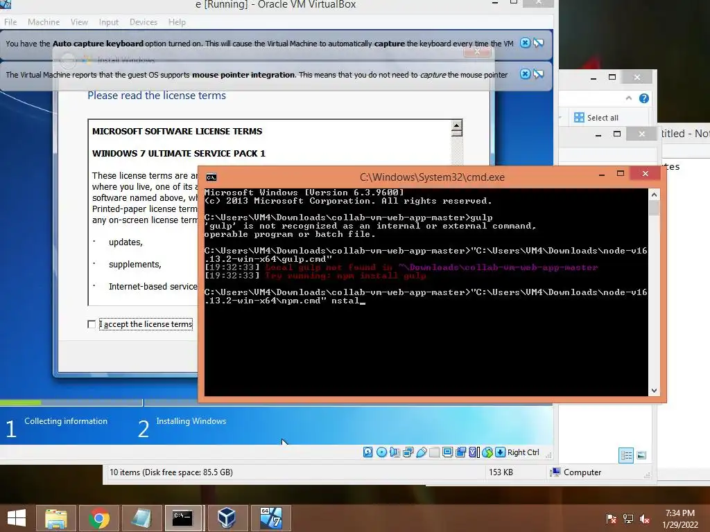Open the Input menu in VirtualBox
Image resolution: width=710 pixels, height=532 pixels.
tap(109, 21)
